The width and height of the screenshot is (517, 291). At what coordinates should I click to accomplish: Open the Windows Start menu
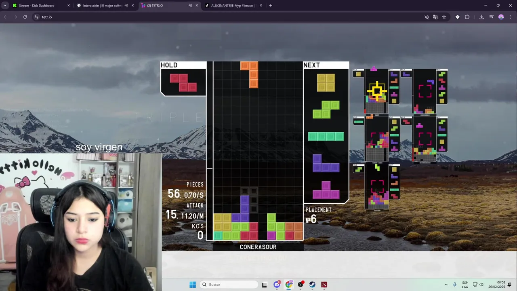193,285
